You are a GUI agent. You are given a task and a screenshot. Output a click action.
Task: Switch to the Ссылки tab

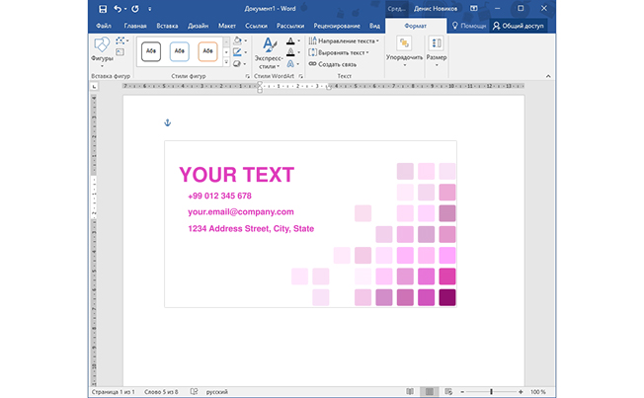(256, 26)
